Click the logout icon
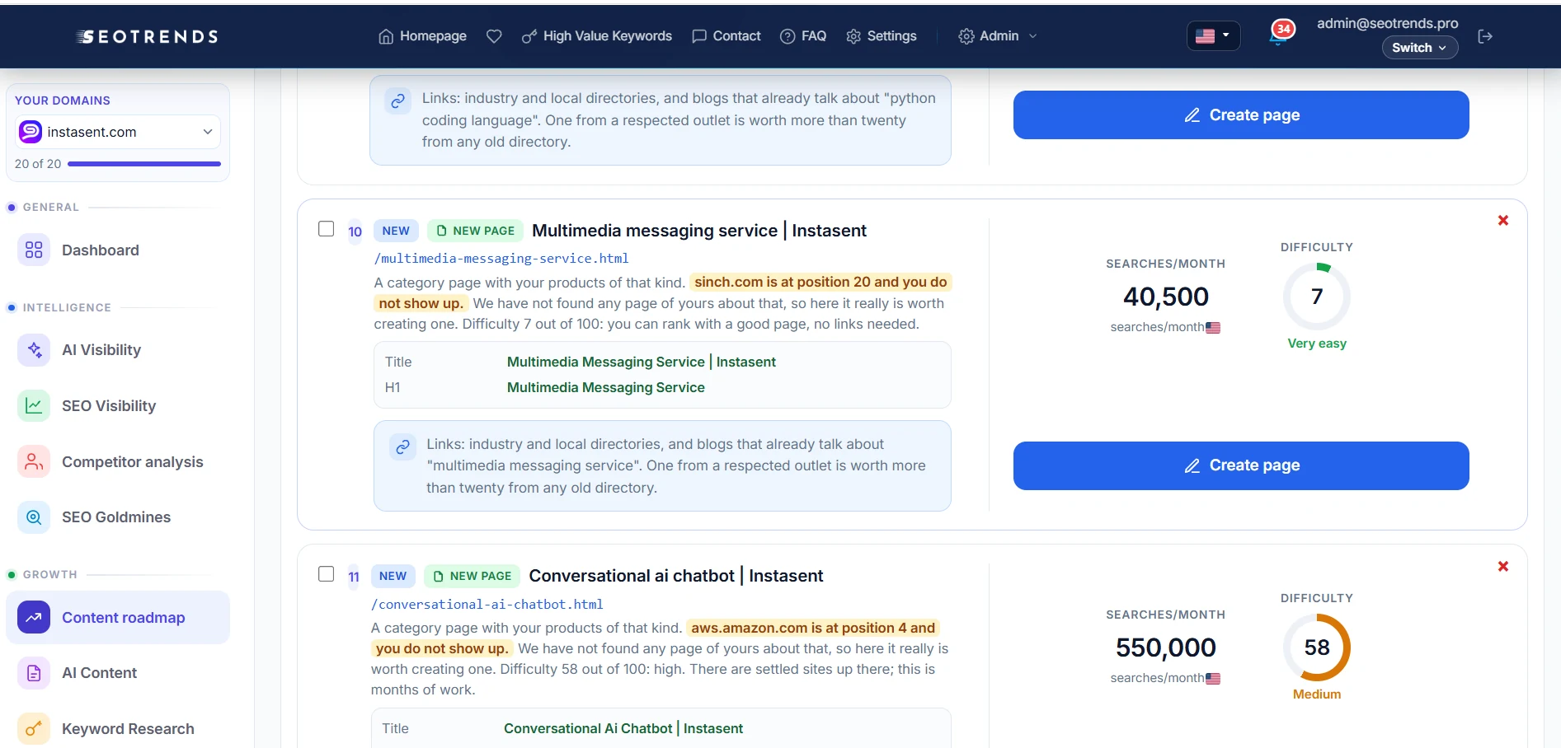1561x748 pixels. pos(1485,36)
